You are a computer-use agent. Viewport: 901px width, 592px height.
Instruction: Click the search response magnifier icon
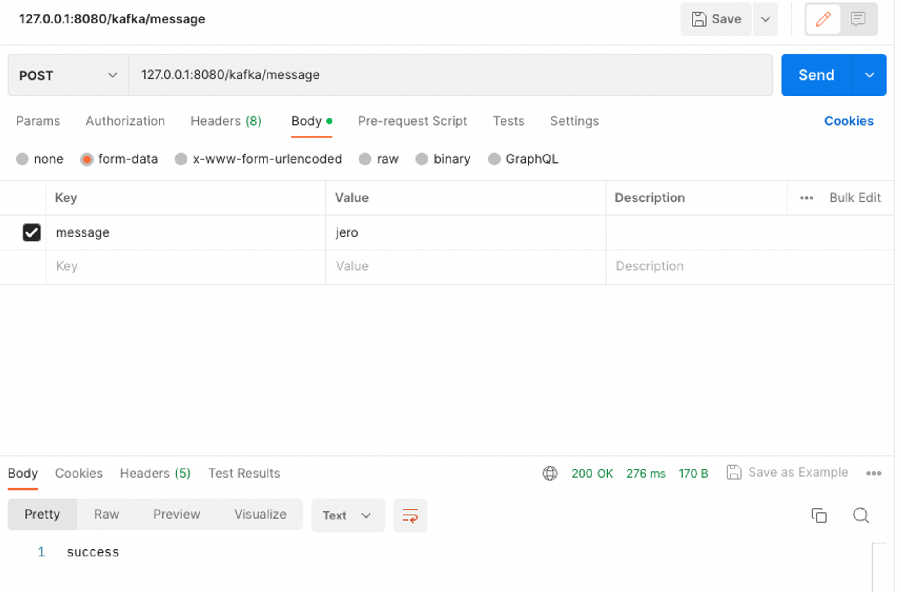[860, 515]
